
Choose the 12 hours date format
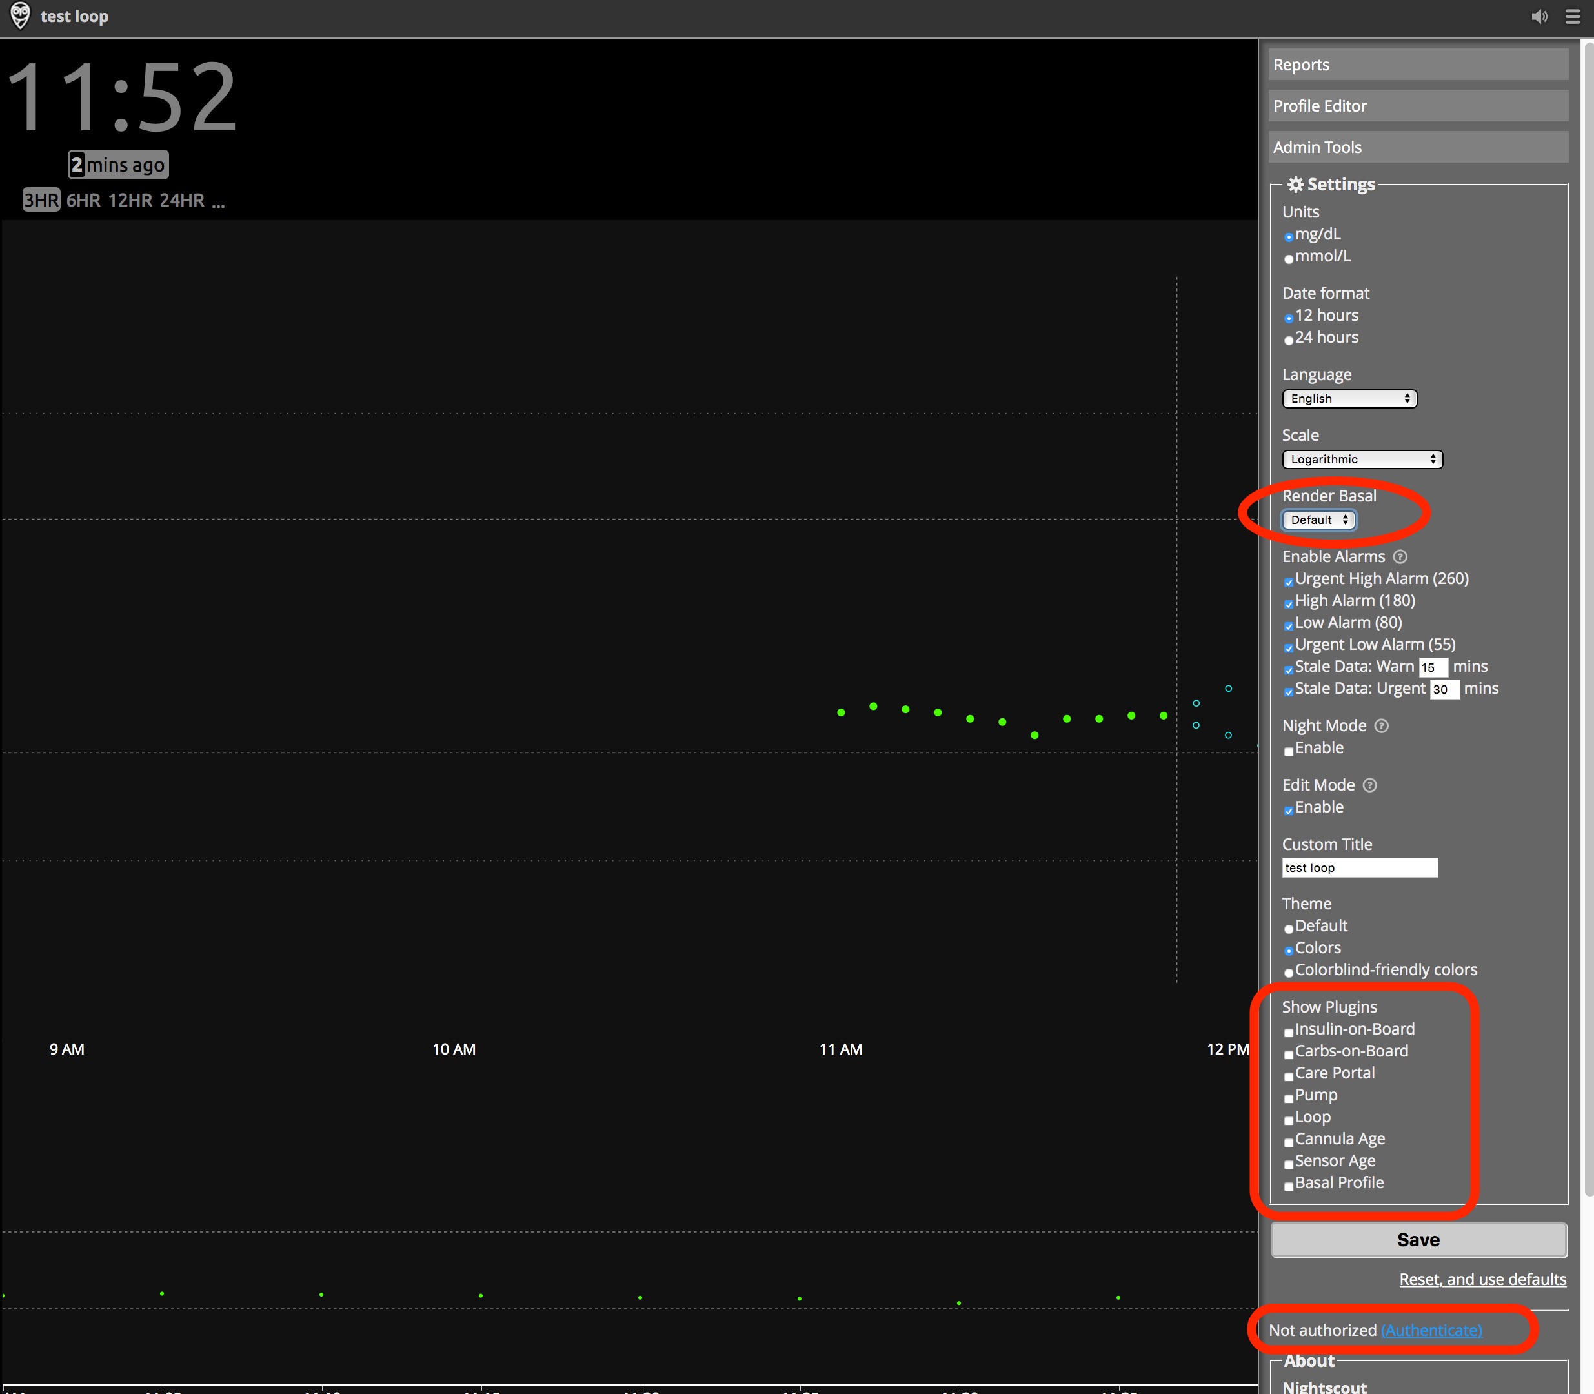point(1289,318)
